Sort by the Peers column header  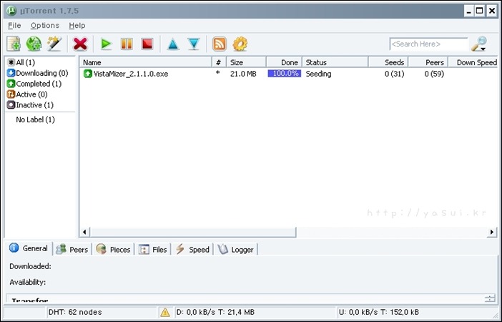428,62
